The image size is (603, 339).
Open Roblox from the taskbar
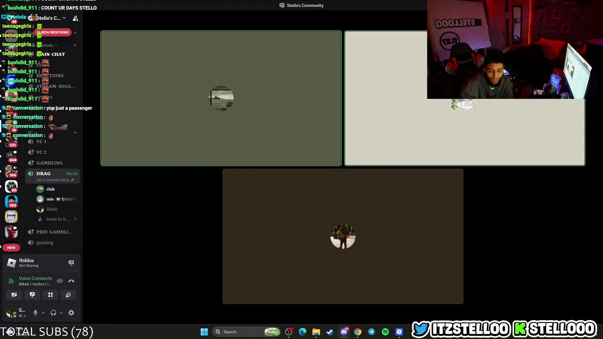pyautogui.click(x=399, y=332)
